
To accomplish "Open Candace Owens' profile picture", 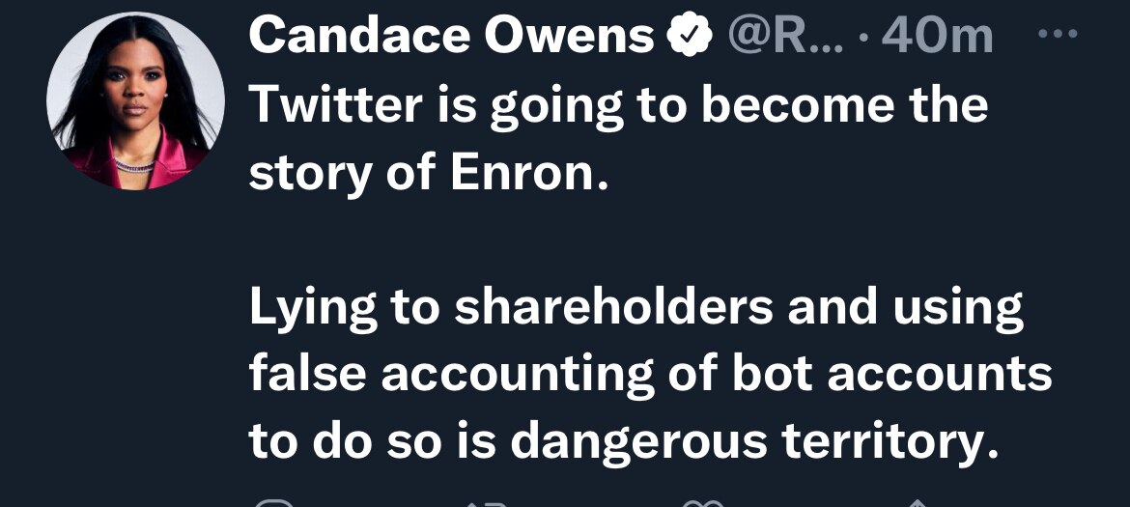I will [x=136, y=100].
